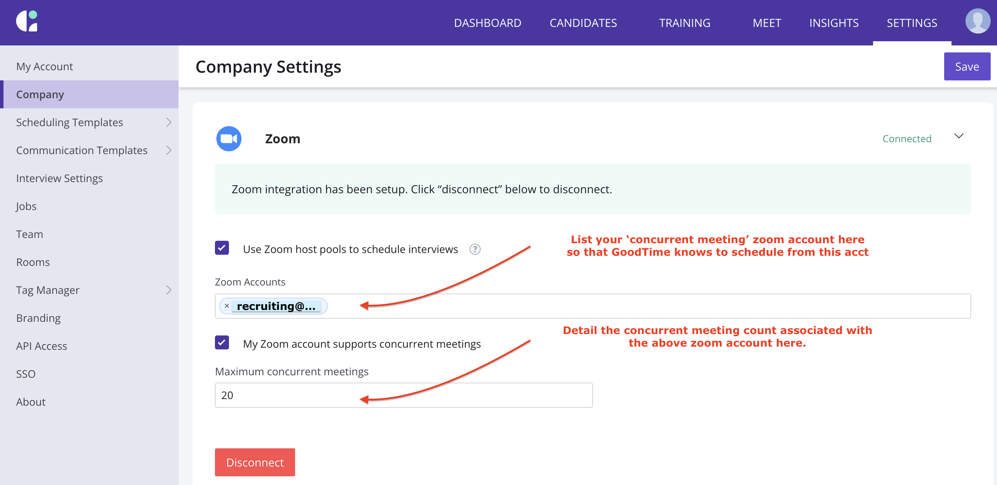Uncheck Use Zoom host pools checkbox
This screenshot has height=485, width=997.
[x=222, y=248]
